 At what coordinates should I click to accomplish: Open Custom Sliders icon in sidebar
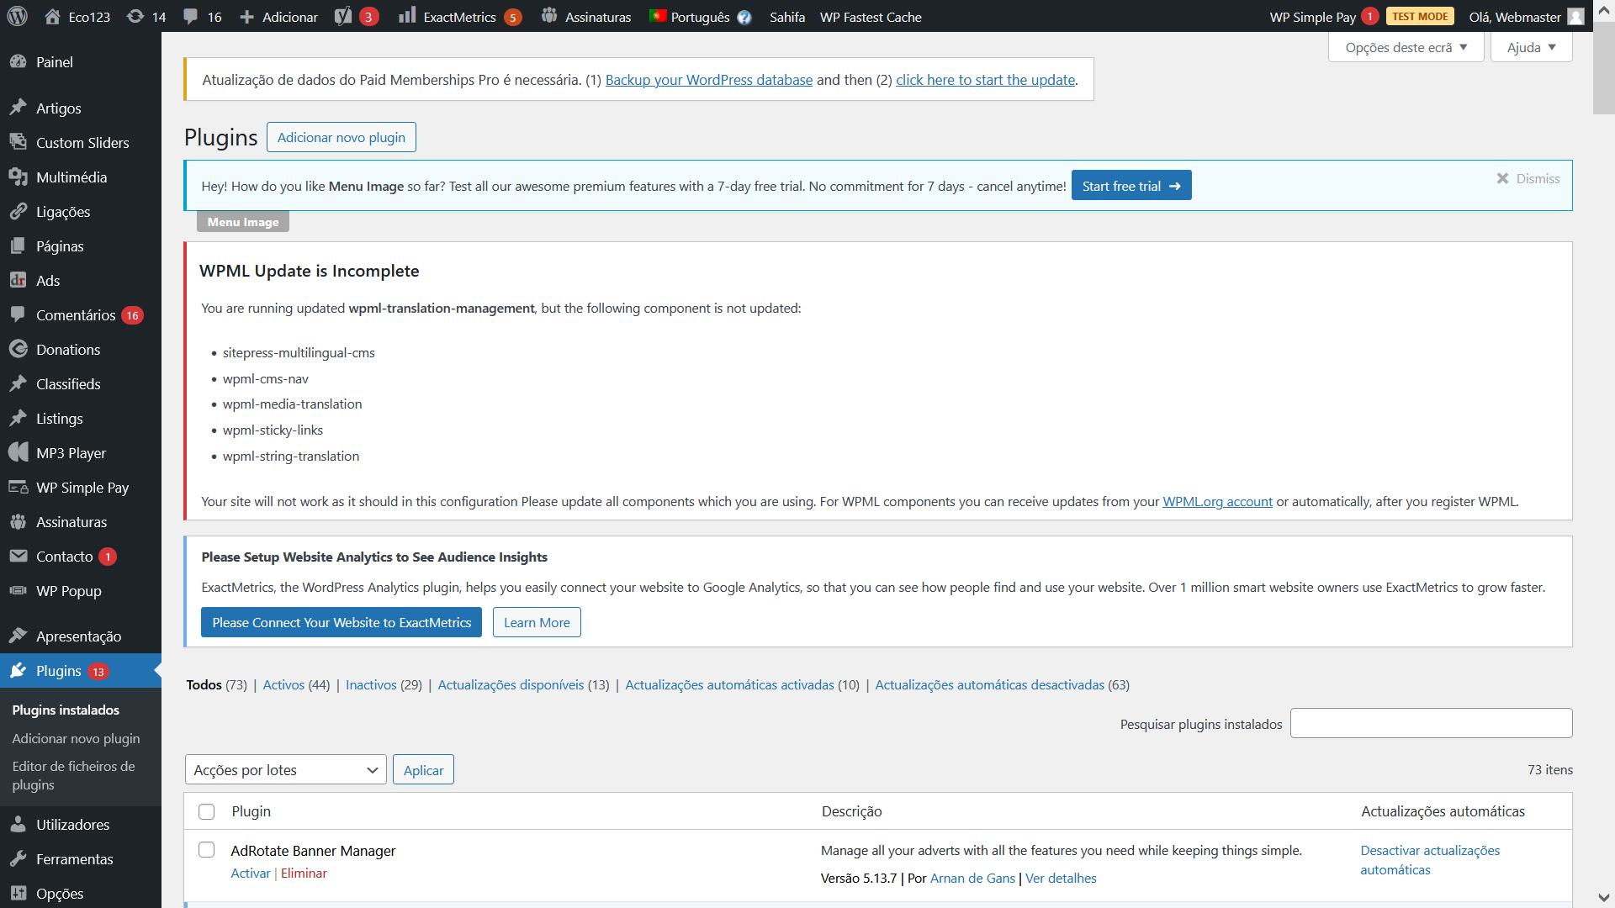(19, 142)
